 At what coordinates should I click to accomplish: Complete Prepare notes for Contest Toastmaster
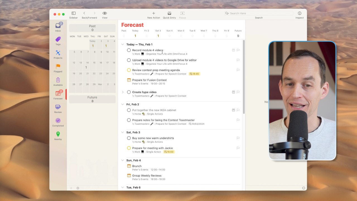129,120
